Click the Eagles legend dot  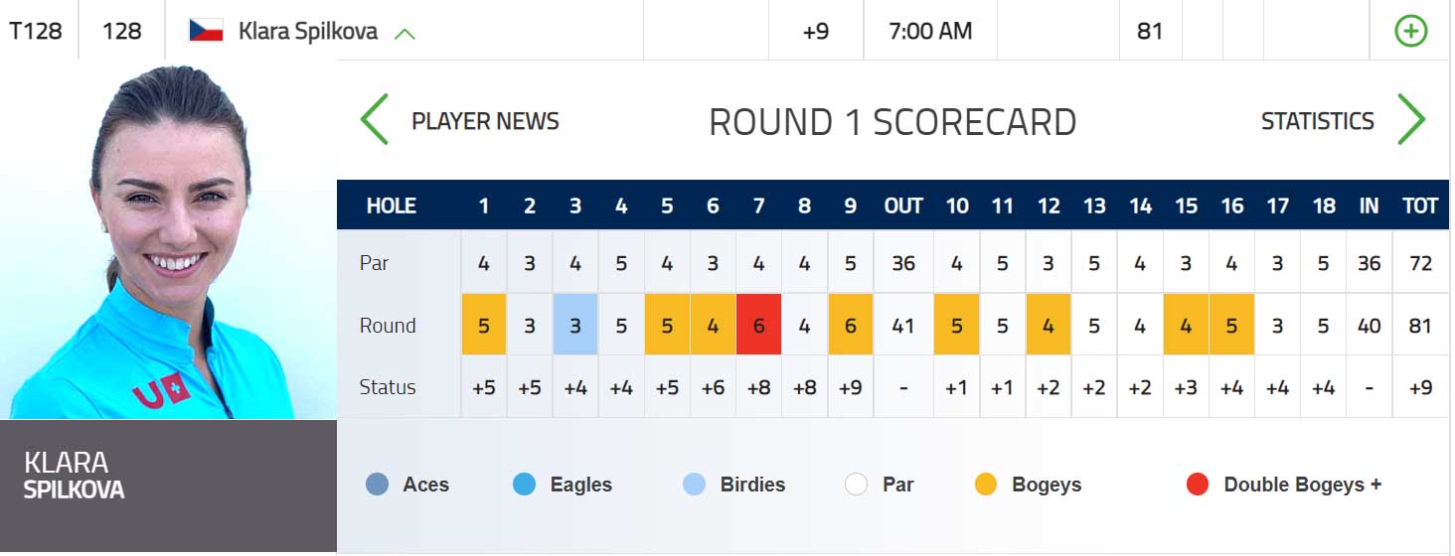pyautogui.click(x=524, y=485)
